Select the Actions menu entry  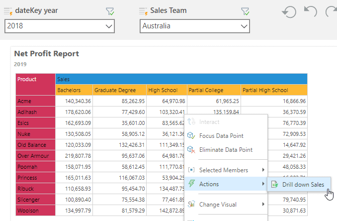point(226,184)
